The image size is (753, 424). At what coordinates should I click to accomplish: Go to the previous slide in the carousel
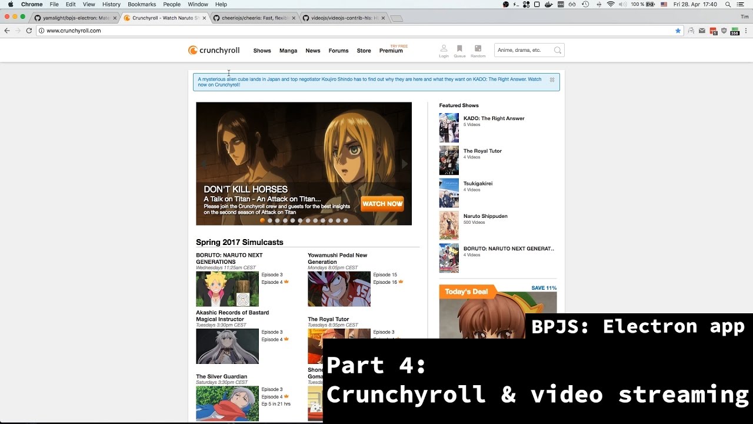[x=204, y=164]
